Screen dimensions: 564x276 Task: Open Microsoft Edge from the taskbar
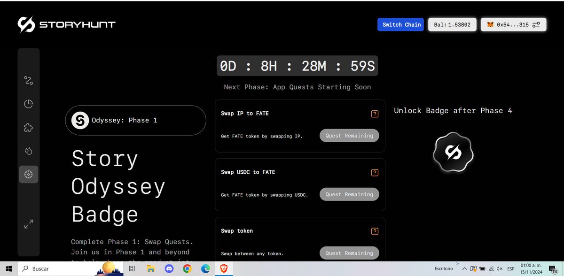point(205,269)
